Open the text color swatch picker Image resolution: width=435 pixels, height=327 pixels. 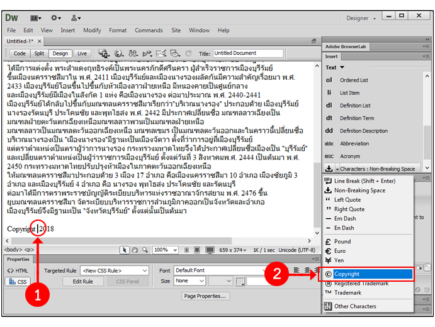[240, 281]
